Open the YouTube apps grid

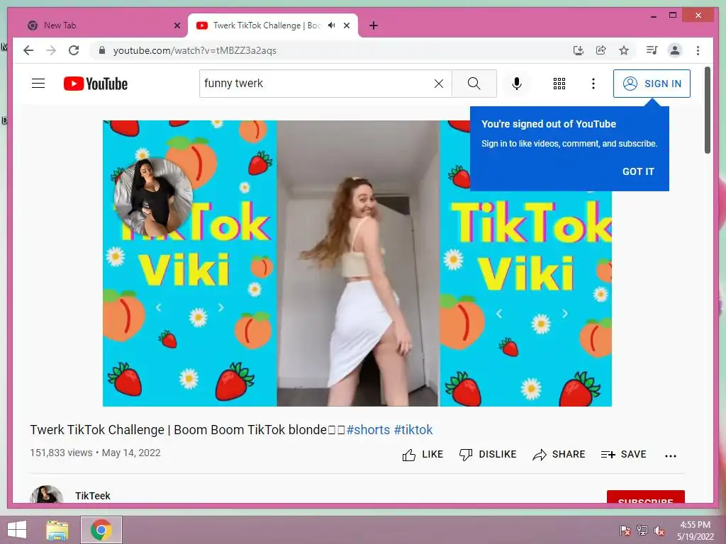pyautogui.click(x=559, y=84)
